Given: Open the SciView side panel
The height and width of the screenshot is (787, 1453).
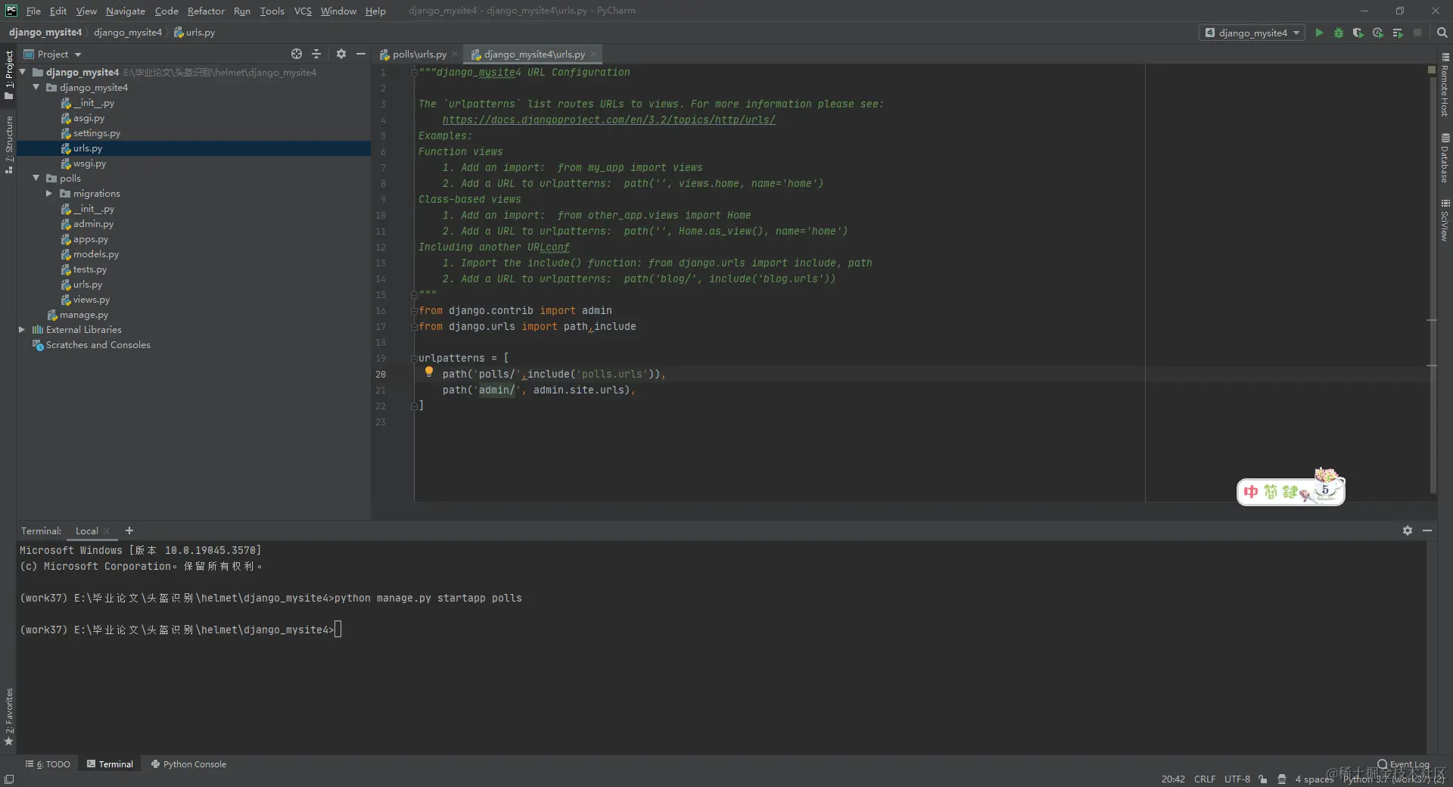Looking at the screenshot, I should tap(1445, 220).
